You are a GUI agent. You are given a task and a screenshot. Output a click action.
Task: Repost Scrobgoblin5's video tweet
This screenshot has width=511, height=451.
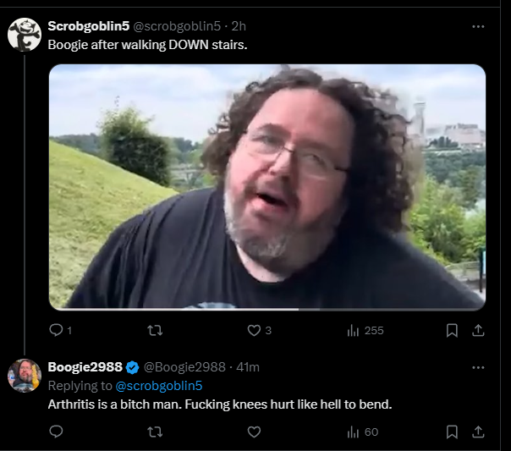click(155, 331)
